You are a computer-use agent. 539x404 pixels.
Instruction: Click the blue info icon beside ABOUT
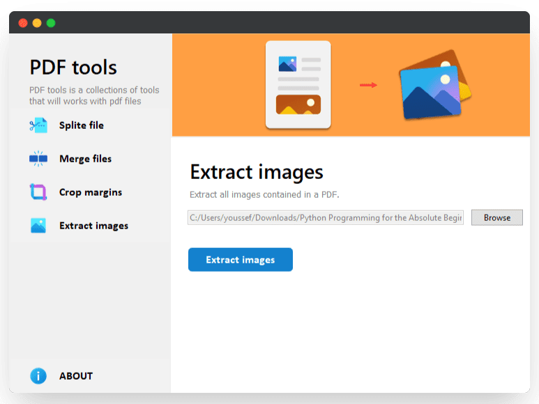(x=38, y=375)
